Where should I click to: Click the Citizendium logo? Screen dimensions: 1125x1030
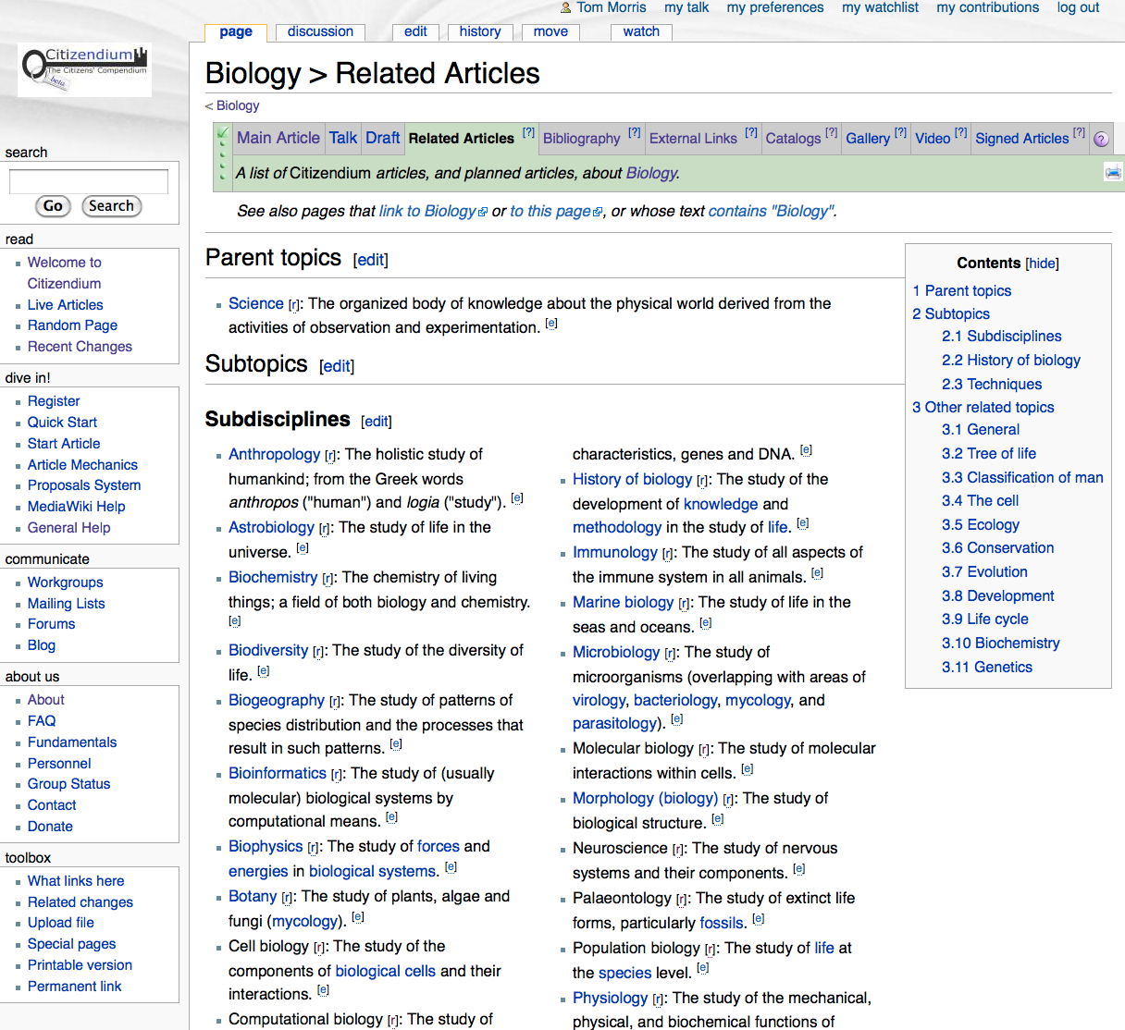pos(84,69)
